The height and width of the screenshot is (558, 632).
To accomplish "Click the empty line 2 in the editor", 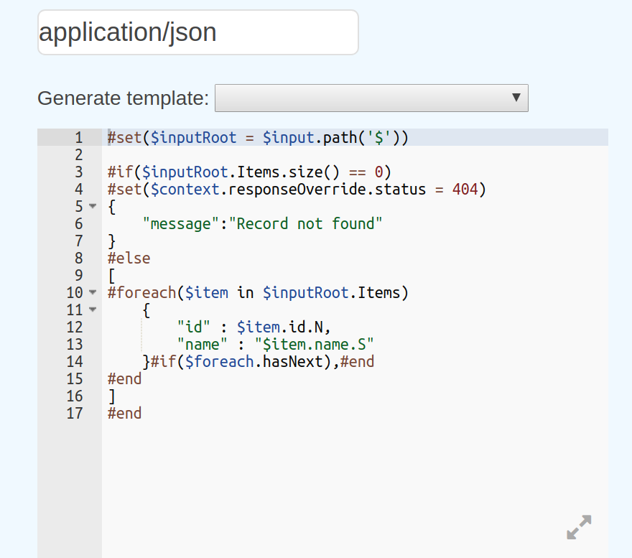I will (x=355, y=155).
